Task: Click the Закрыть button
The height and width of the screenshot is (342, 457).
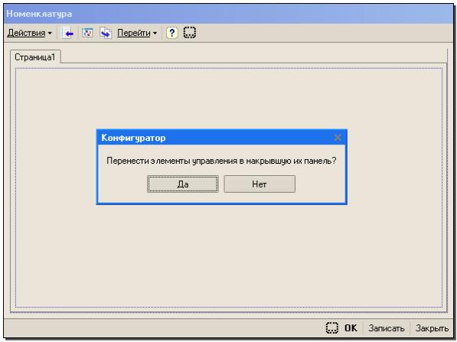Action: [x=432, y=328]
